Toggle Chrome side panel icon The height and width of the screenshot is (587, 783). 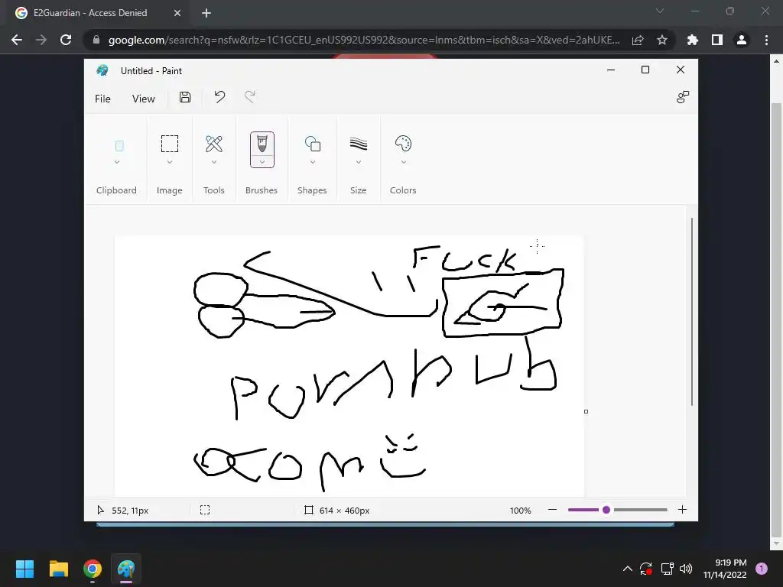[717, 40]
